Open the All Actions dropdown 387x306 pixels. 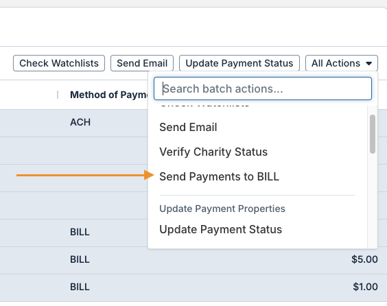click(342, 63)
